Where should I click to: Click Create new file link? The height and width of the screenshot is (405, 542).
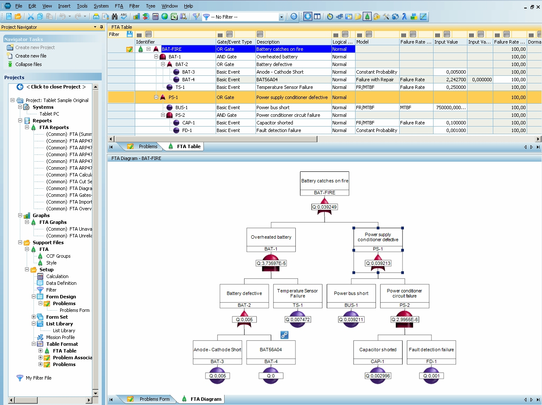(31, 56)
